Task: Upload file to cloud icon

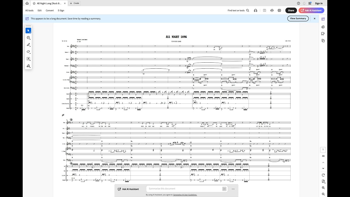Action: click(272, 10)
